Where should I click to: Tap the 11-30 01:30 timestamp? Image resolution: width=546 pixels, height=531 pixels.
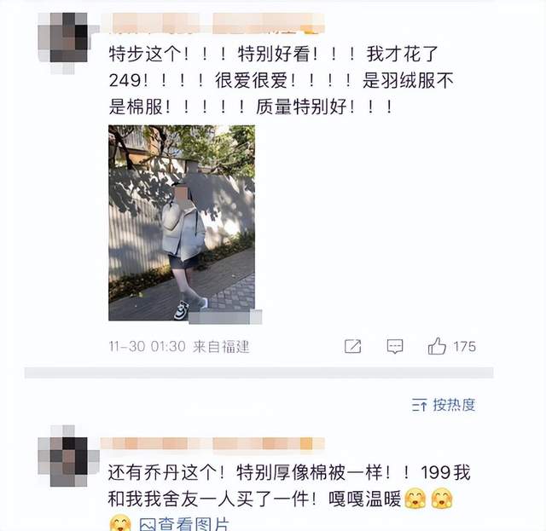click(x=148, y=347)
